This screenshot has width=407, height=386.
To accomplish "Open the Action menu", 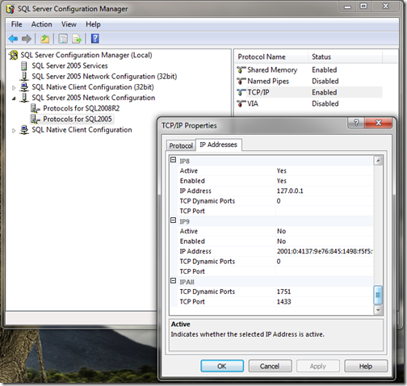I will pos(41,24).
